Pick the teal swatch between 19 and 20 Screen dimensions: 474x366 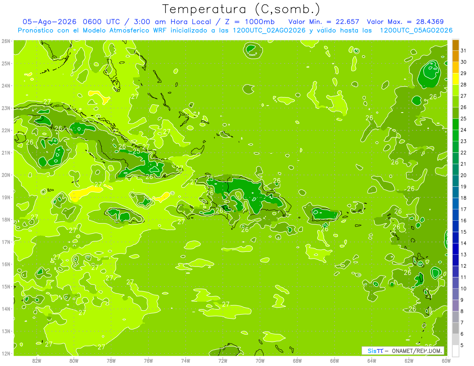[455, 181]
